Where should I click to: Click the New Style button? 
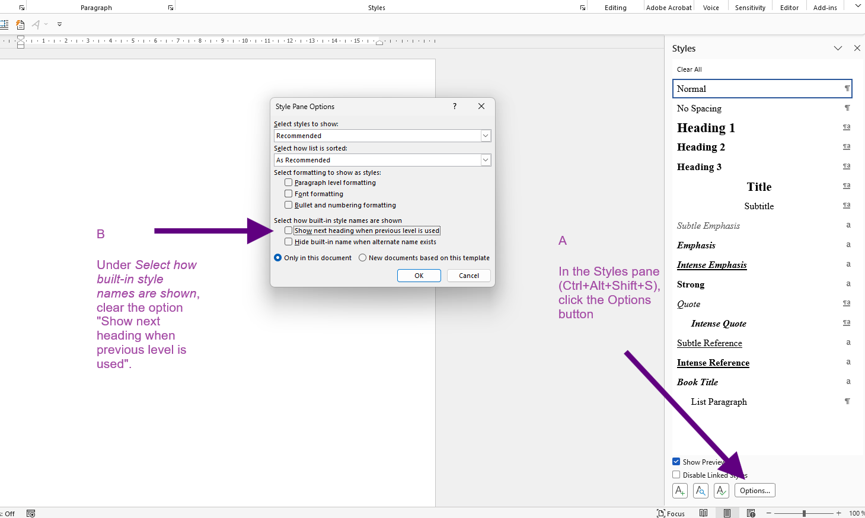(680, 491)
